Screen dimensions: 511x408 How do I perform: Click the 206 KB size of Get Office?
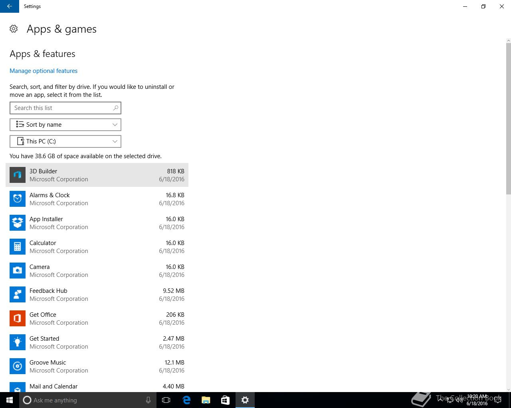(x=175, y=315)
